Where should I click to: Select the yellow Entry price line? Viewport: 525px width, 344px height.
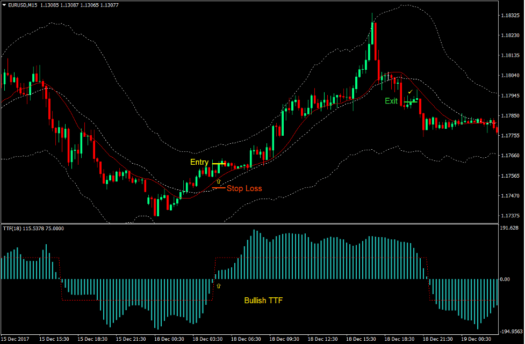pos(219,163)
